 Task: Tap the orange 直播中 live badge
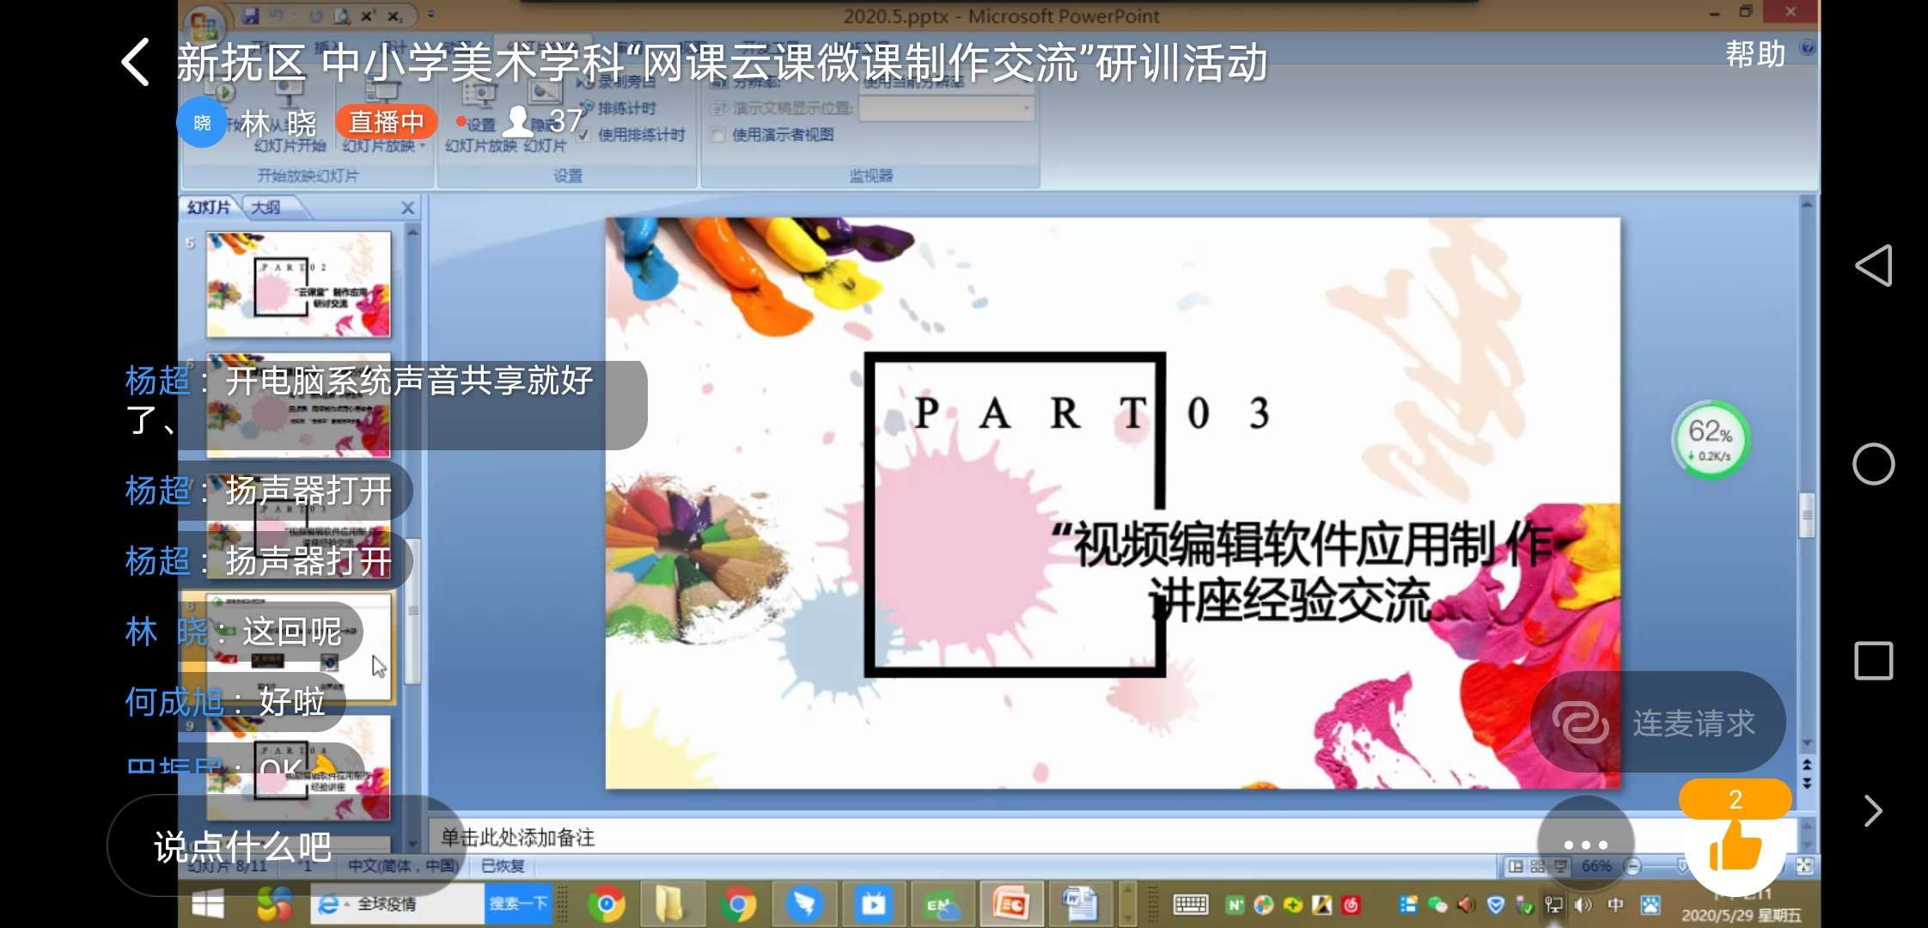point(387,122)
